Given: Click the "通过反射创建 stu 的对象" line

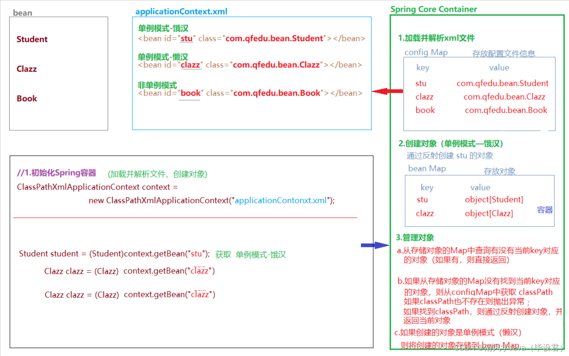Looking at the screenshot, I should coord(450,156).
